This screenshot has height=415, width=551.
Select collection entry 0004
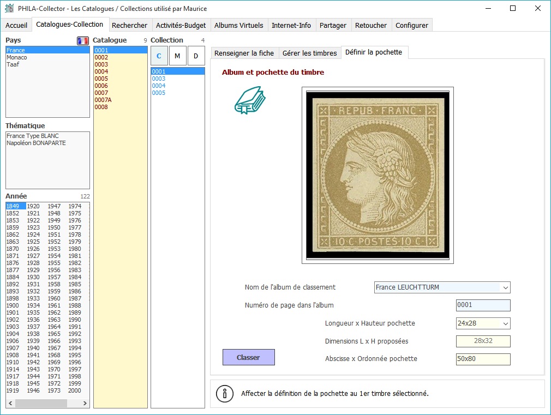pos(177,86)
